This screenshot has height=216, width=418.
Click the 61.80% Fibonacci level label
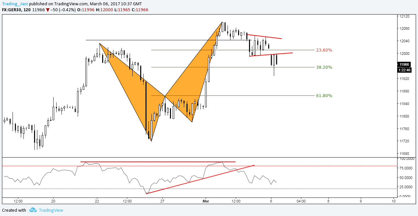[324, 96]
